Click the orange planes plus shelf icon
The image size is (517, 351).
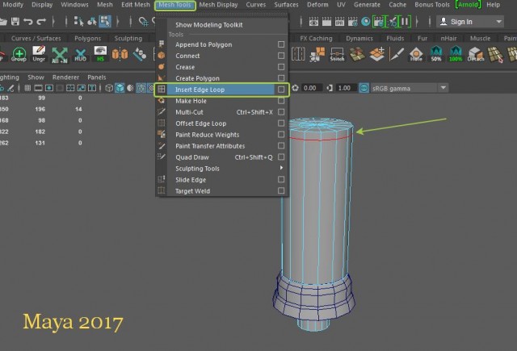[377, 54]
